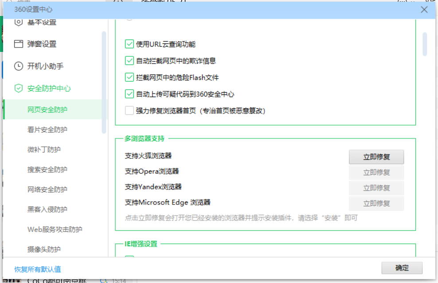This screenshot has height=283, width=438.
Task: Click 支持Opera浏览器 label
Action: pyautogui.click(x=152, y=171)
